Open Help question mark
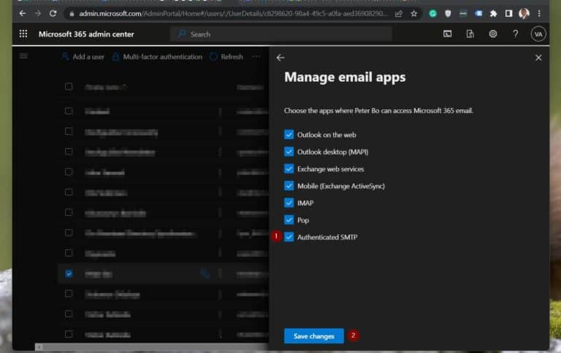Image resolution: width=561 pixels, height=353 pixels. point(515,34)
